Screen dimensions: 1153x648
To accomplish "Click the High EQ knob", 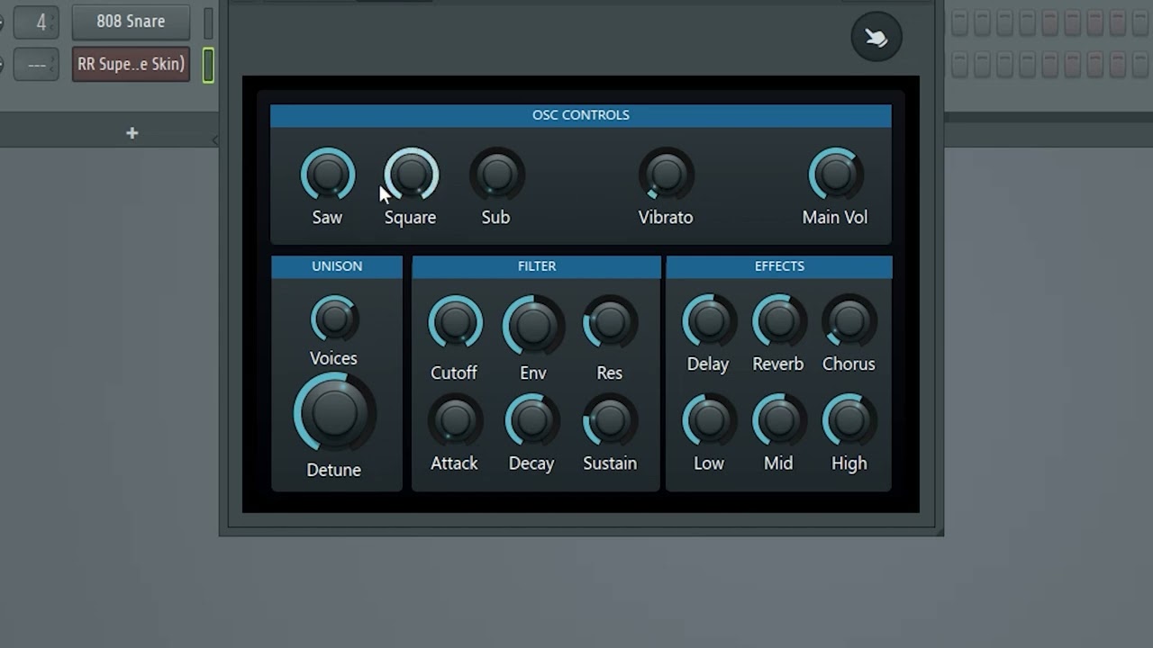I will tap(849, 419).
